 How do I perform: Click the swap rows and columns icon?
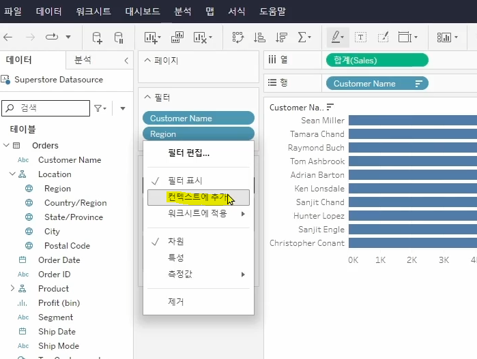pyautogui.click(x=238, y=37)
